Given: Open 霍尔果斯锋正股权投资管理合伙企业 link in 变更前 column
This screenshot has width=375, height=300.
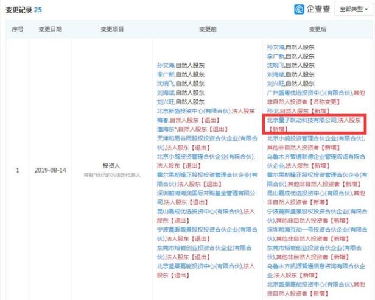Looking at the screenshot, I should coord(207,179).
